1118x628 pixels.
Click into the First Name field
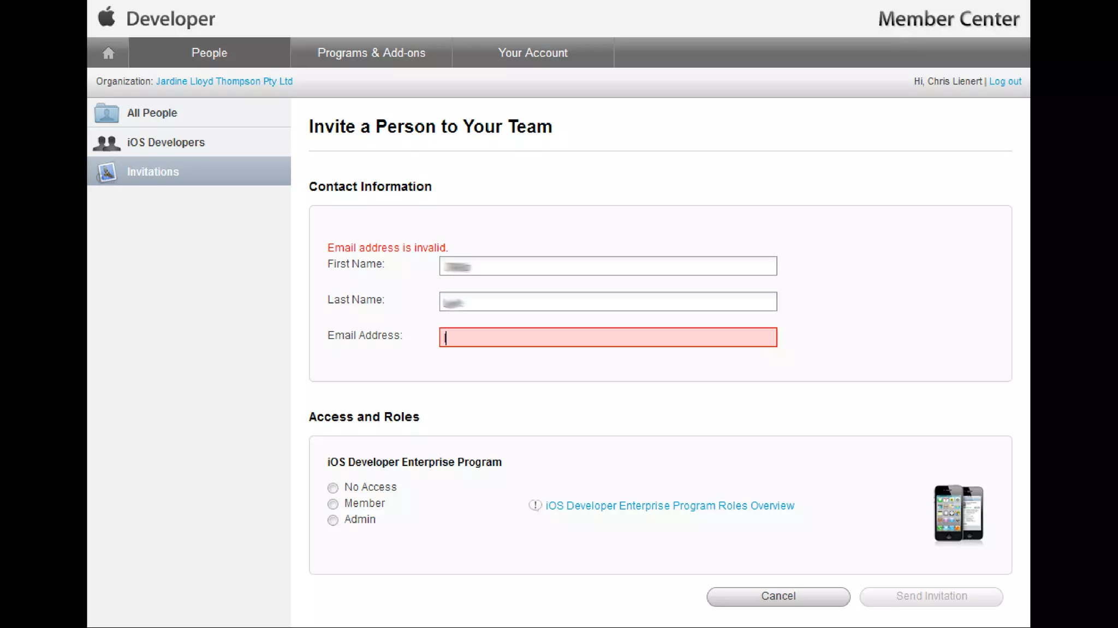pyautogui.click(x=608, y=266)
